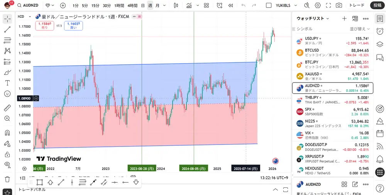Open the object tree layers panel
This screenshot has height=195, width=386.
(380, 44)
